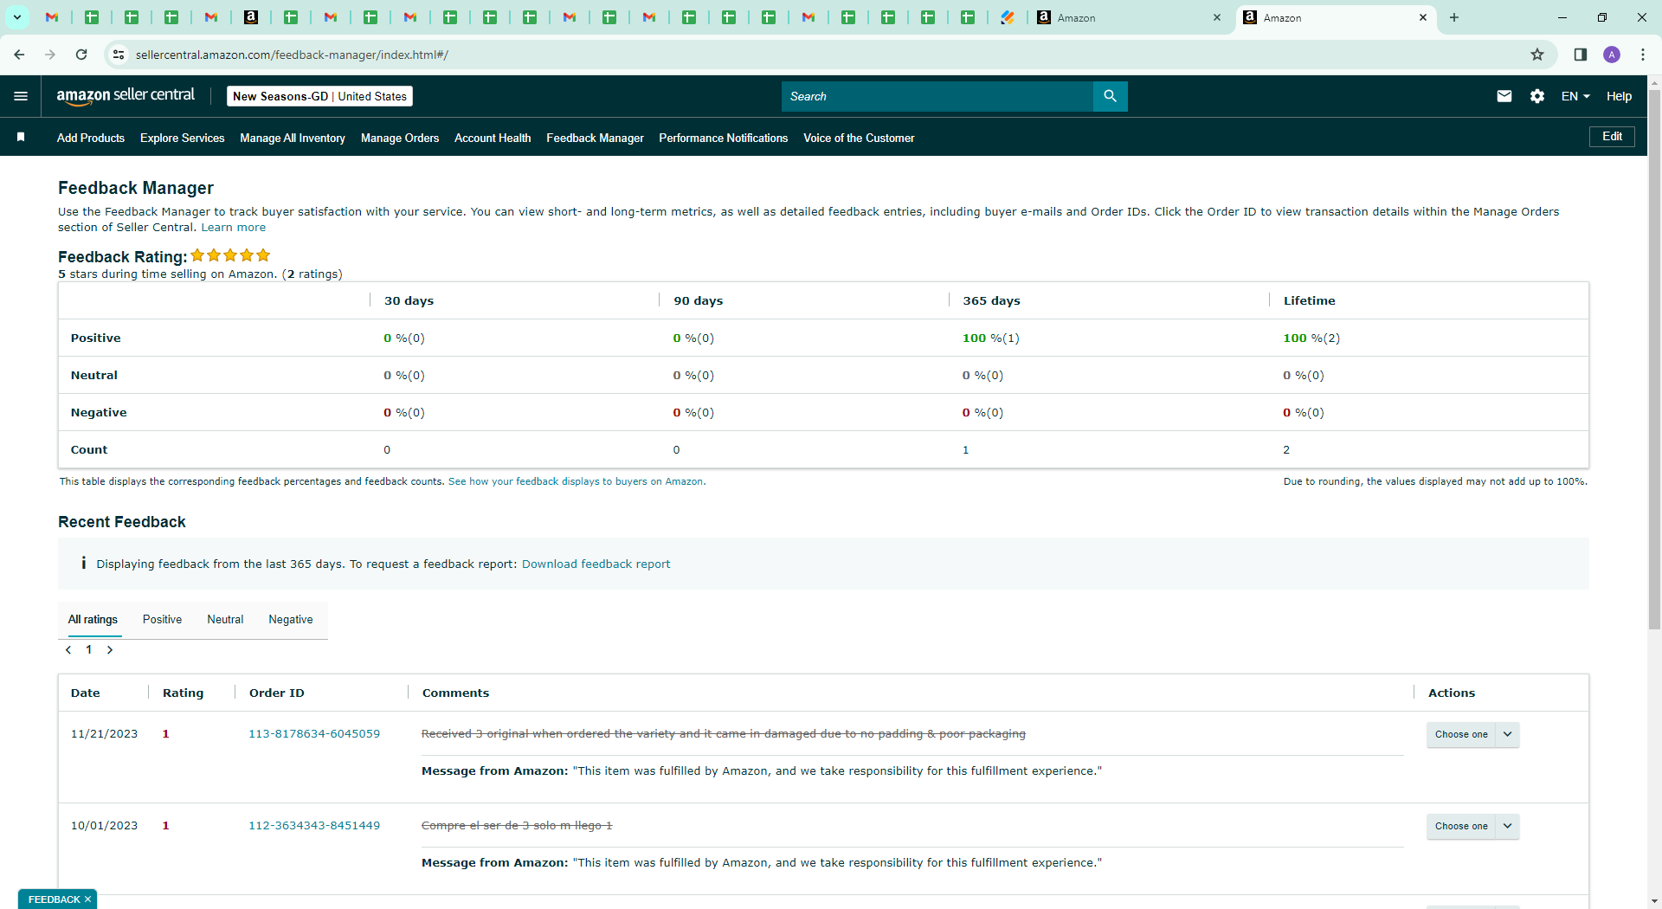The width and height of the screenshot is (1662, 909).
Task: Bookmark this page with the star icon
Action: point(1537,55)
